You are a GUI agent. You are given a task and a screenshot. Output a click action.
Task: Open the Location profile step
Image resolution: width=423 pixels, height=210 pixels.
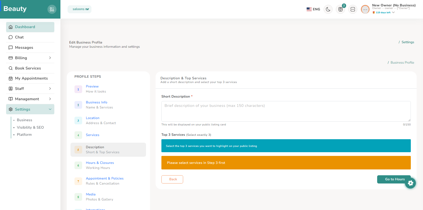(108, 120)
